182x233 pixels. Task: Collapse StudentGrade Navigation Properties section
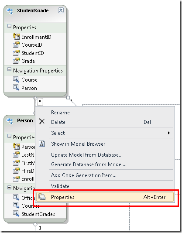[9, 69]
